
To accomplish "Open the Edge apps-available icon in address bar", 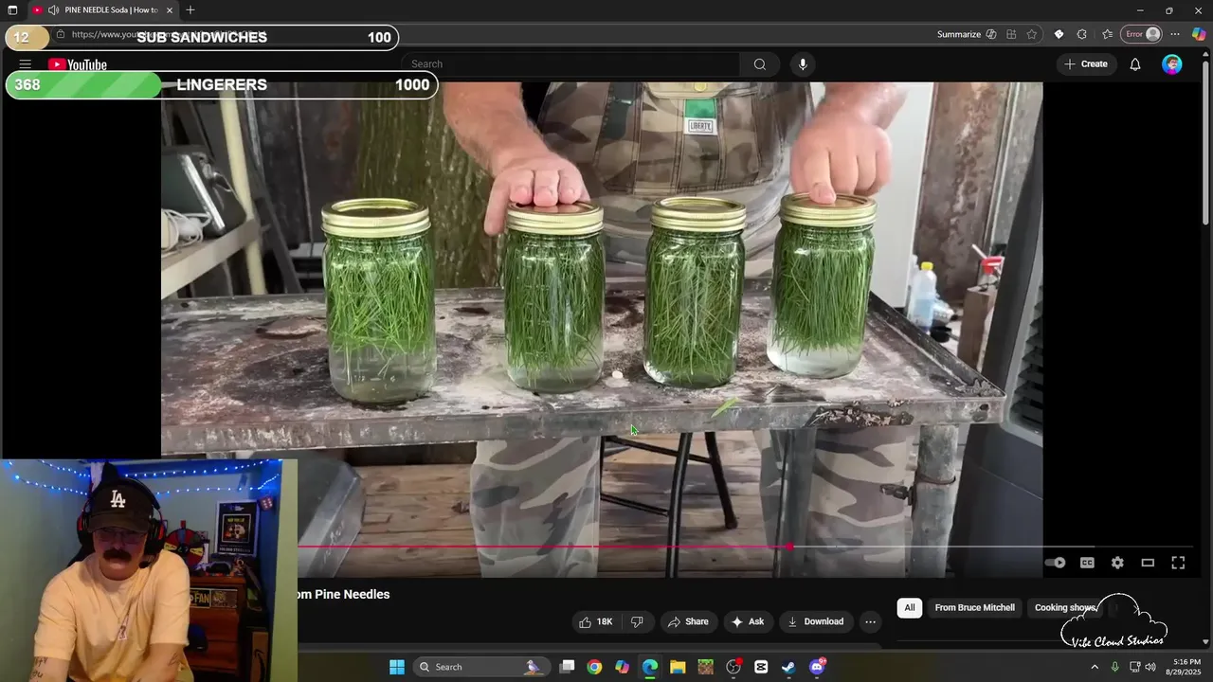I will coord(1011,34).
